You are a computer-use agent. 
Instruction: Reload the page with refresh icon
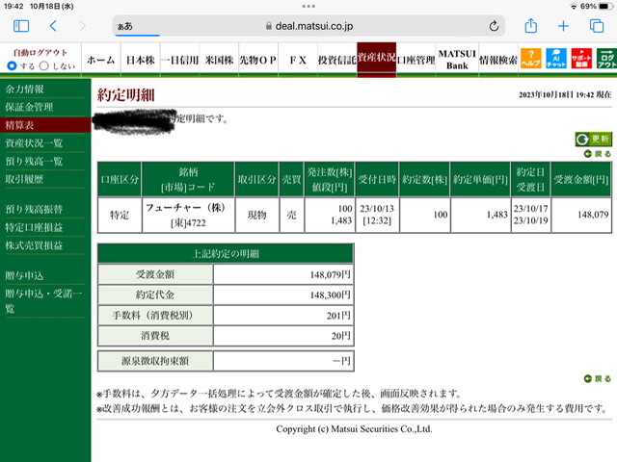494,26
